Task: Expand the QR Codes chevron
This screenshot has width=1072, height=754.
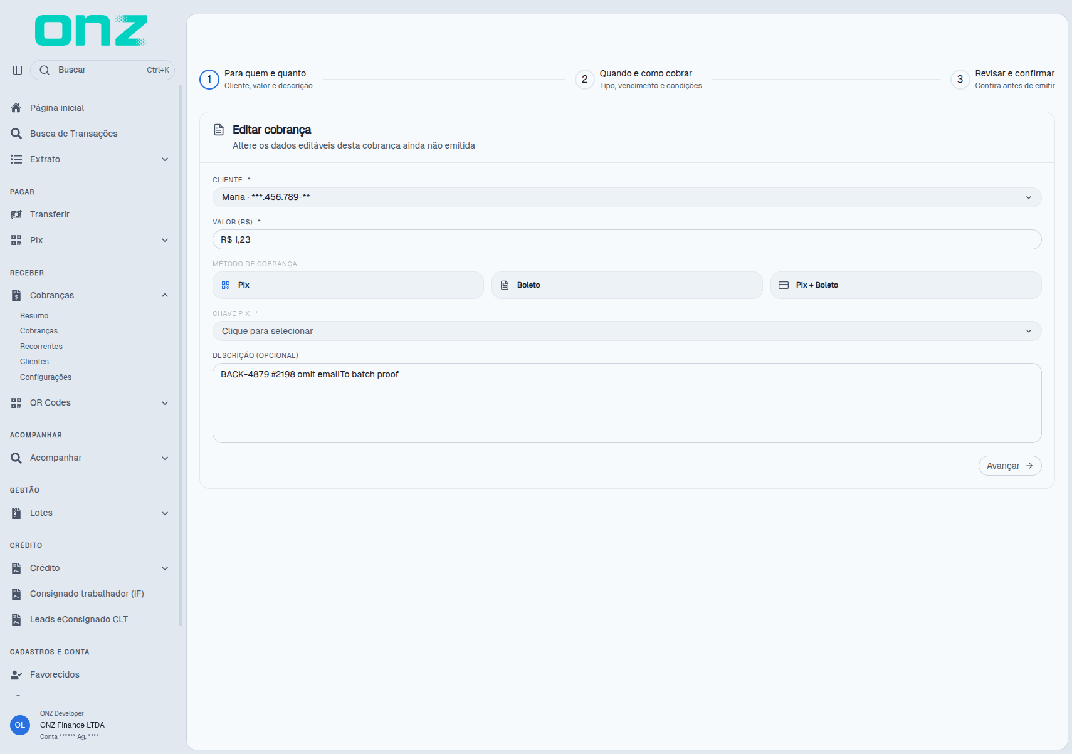Action: coord(165,402)
